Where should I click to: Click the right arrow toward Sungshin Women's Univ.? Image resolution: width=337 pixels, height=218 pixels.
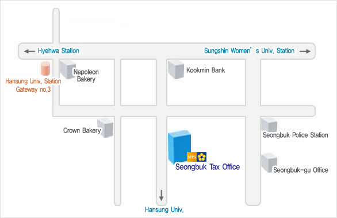305,51
